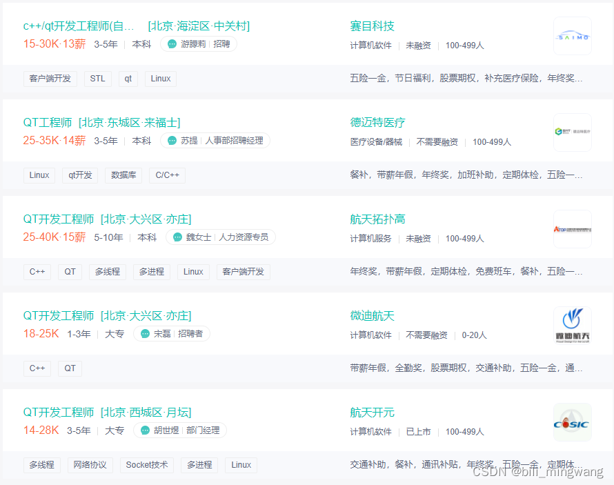The height and width of the screenshot is (485, 614).
Task: Click the CASIC 航天开元 logo
Action: pyautogui.click(x=572, y=422)
